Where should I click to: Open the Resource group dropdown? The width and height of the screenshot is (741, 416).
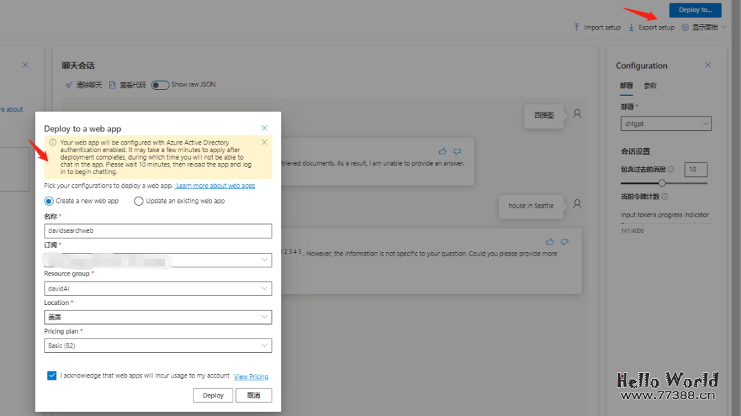[158, 289]
